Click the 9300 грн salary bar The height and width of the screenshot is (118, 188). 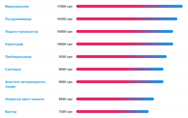coord(122,57)
